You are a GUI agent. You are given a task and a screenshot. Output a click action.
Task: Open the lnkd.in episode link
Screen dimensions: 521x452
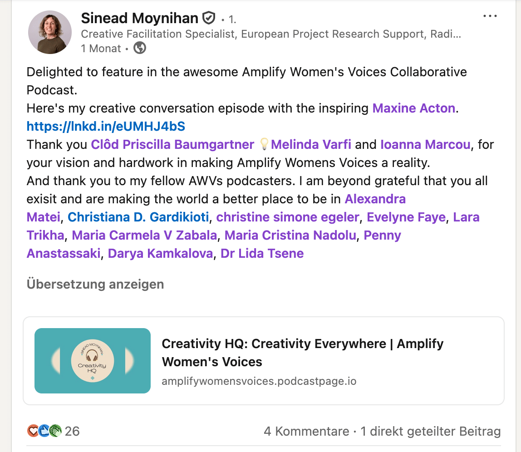(x=106, y=126)
